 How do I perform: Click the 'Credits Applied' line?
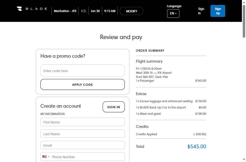point(146,134)
